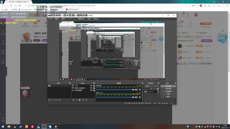Go back in the browser
230x129 pixels.
coord(3,5)
